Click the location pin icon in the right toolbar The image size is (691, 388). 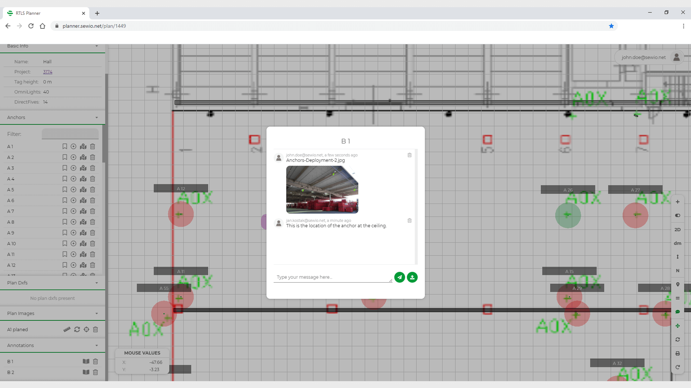[678, 285]
